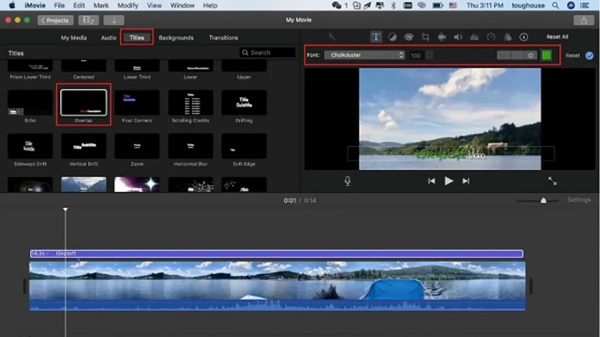Open the magic wand auto-enhance tool
This screenshot has height=337, width=600.
pos(331,37)
